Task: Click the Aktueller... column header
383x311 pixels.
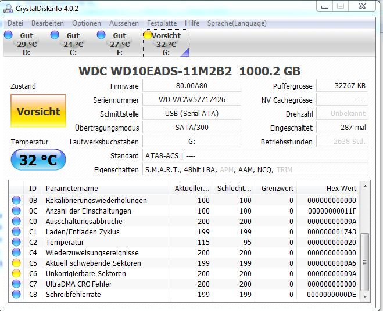Action: (x=192, y=189)
